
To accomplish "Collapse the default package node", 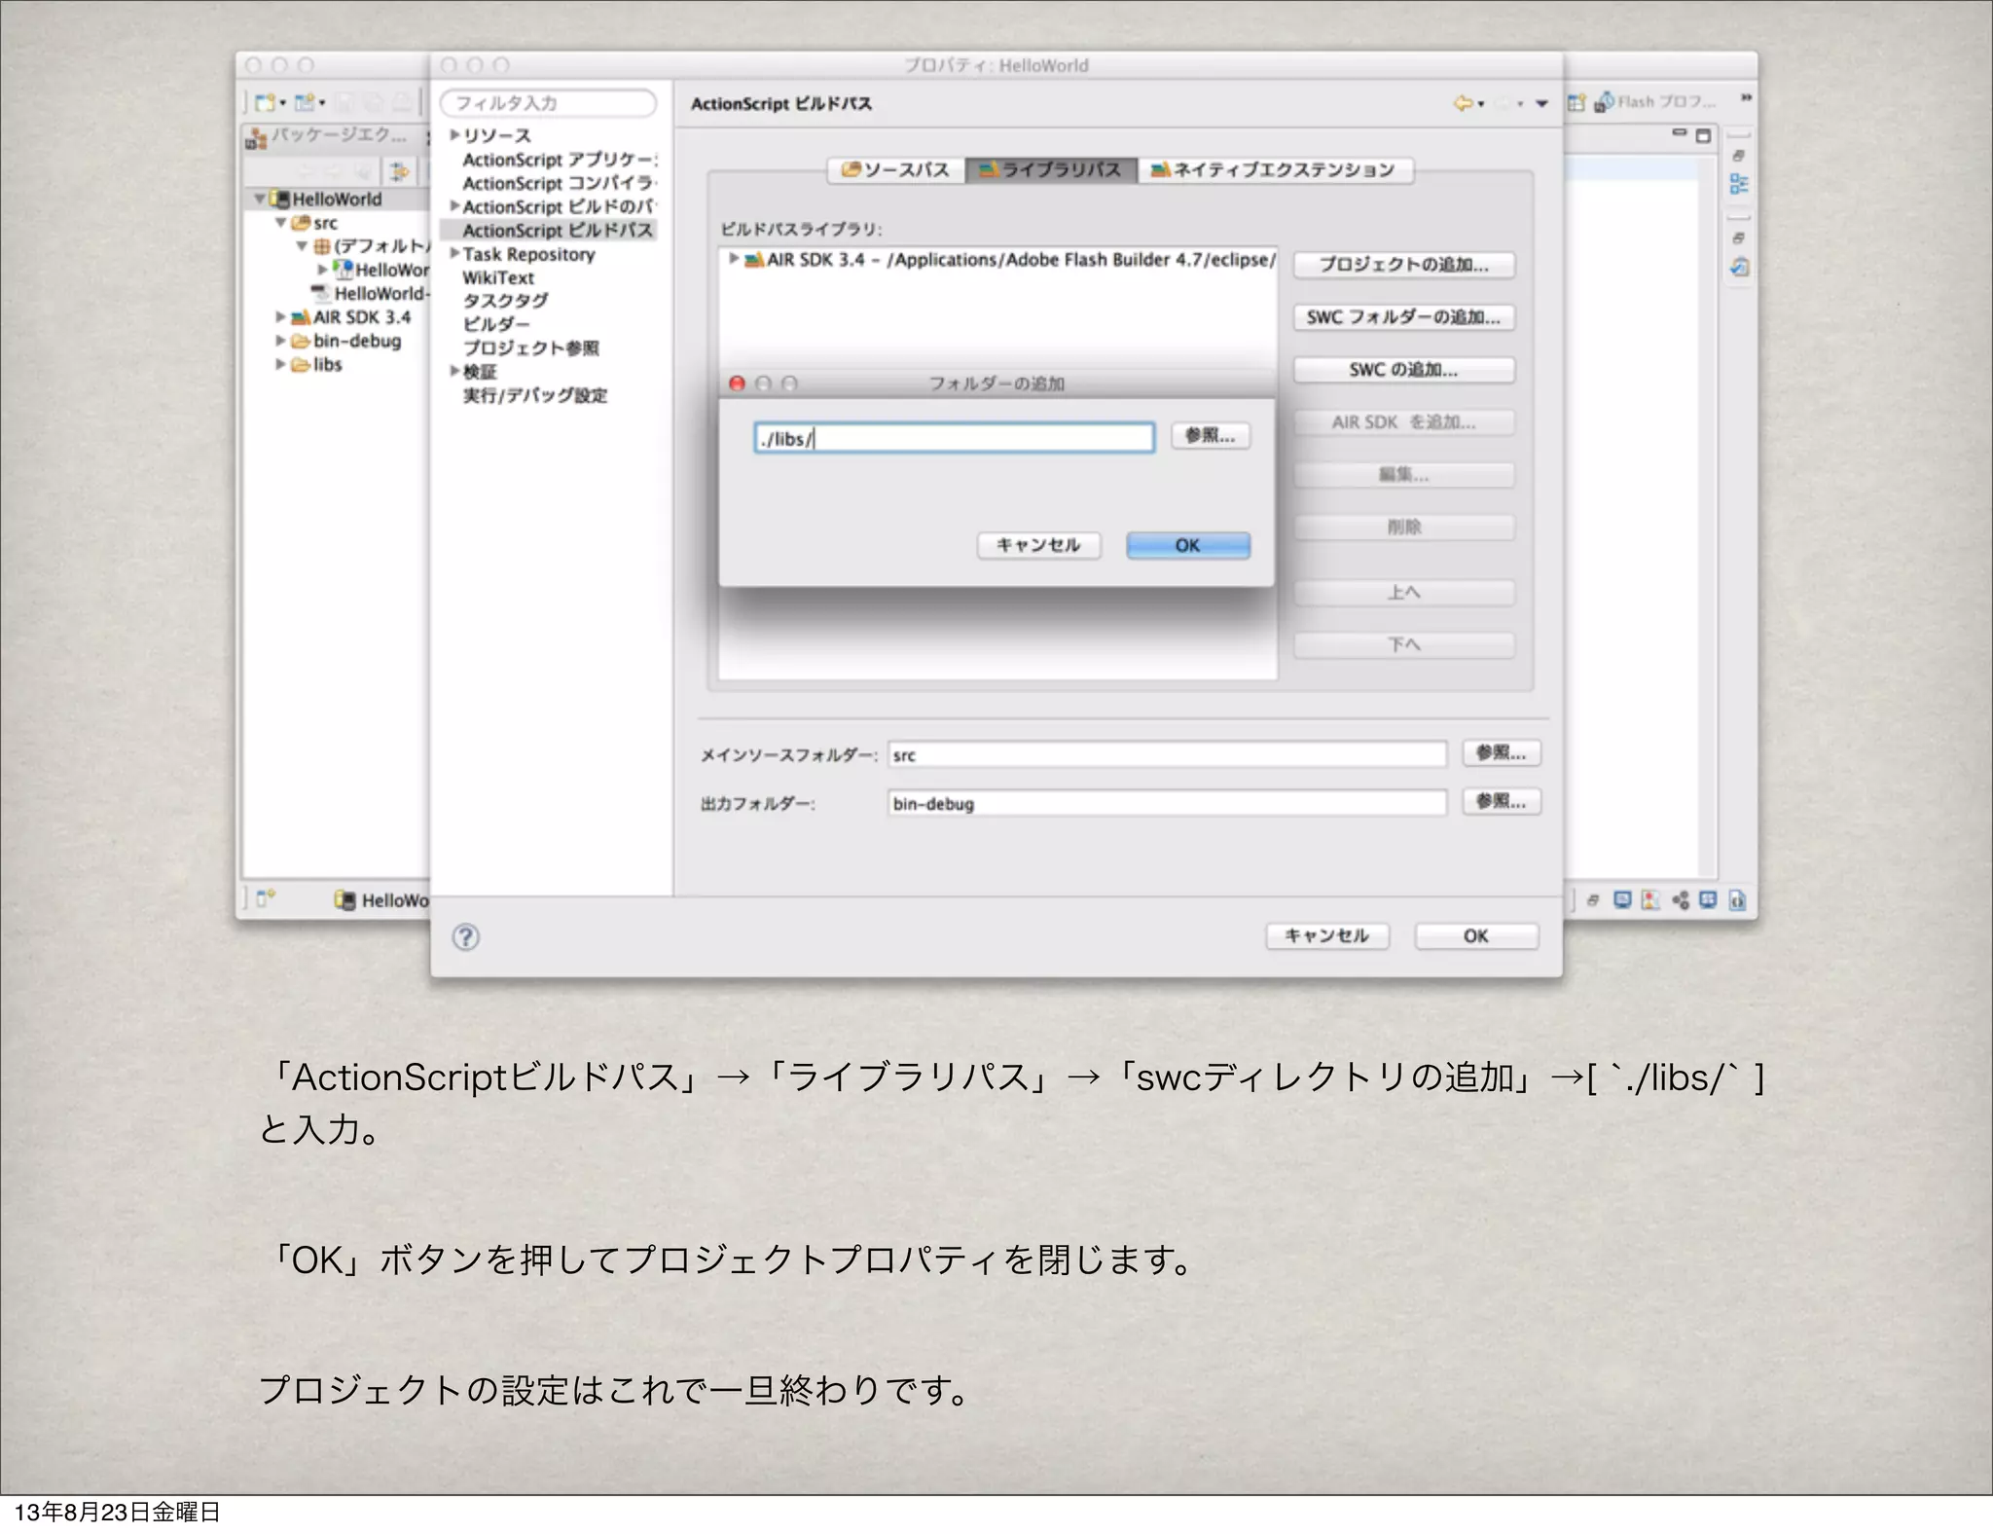I will pyautogui.click(x=302, y=246).
